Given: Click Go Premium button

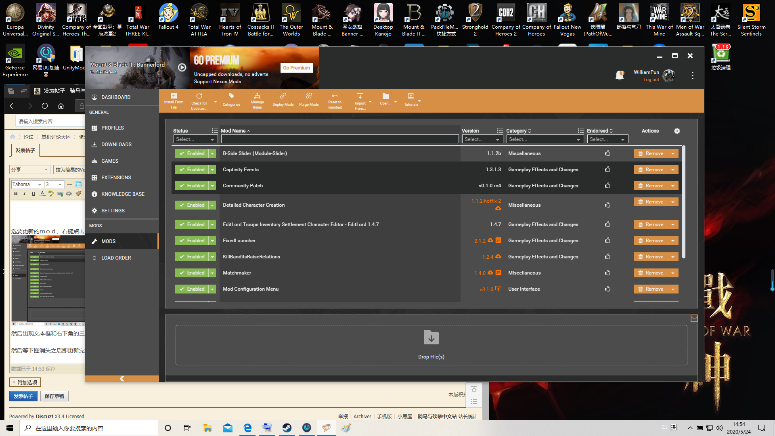Looking at the screenshot, I should [296, 68].
